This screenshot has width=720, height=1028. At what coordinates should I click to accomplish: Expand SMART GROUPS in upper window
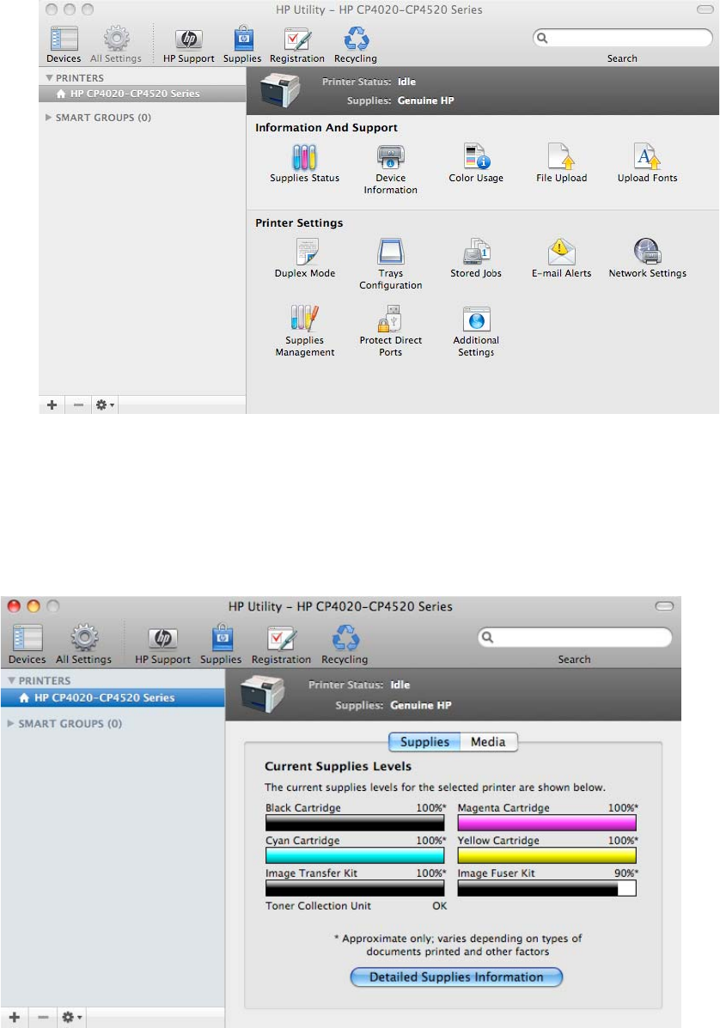click(48, 118)
